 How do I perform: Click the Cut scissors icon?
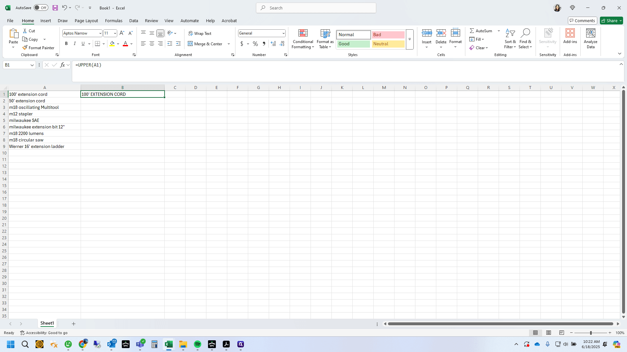pyautogui.click(x=25, y=31)
